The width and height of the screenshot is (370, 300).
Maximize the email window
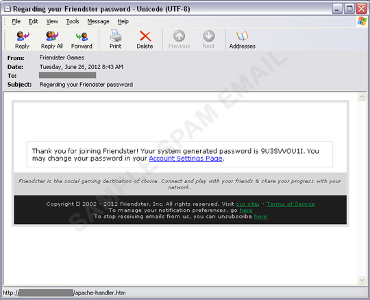[349, 9]
